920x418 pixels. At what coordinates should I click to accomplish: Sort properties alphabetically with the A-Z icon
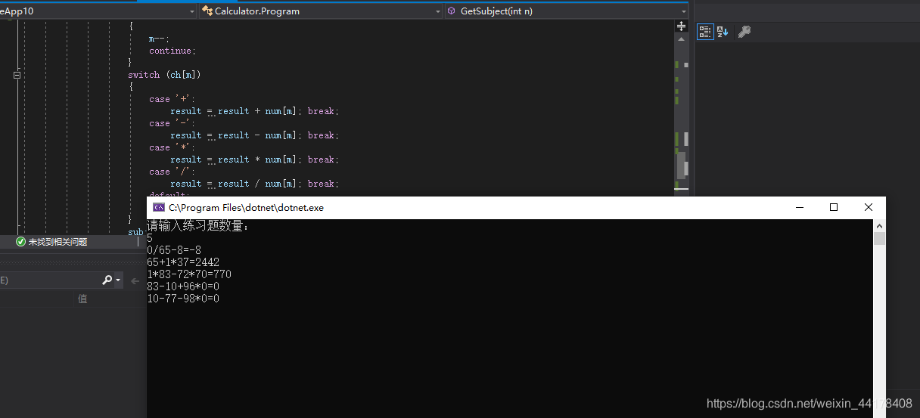coord(723,32)
